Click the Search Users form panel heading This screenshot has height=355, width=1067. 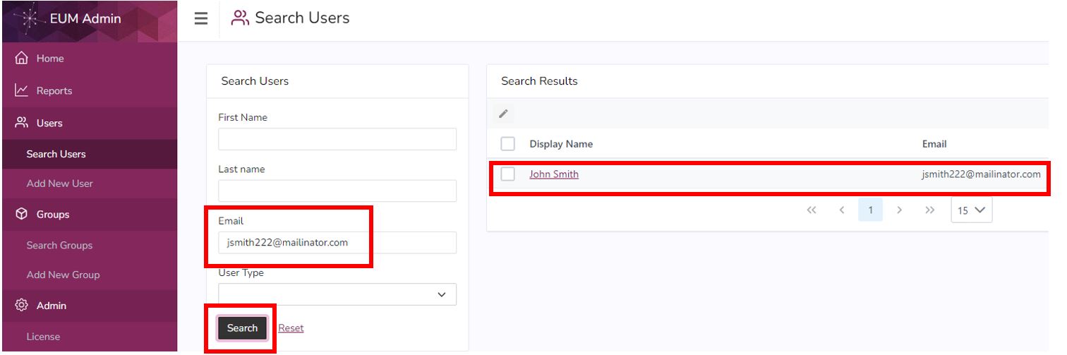click(255, 81)
